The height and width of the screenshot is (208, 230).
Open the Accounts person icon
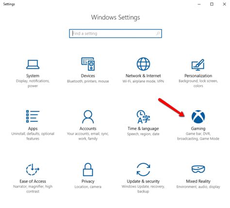(88, 117)
